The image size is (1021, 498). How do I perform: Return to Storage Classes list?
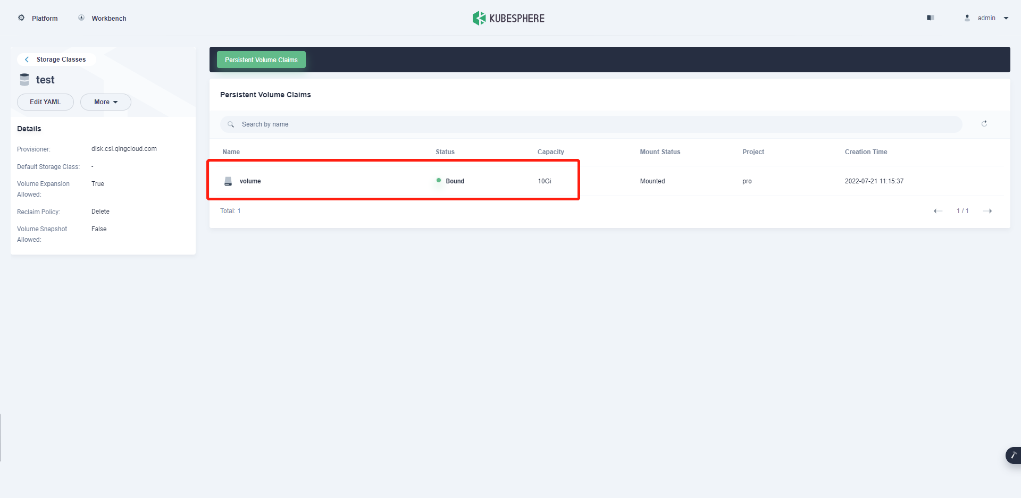pyautogui.click(x=61, y=60)
